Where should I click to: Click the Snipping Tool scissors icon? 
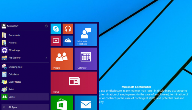4,67
